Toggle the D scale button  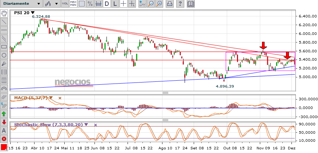107,3
